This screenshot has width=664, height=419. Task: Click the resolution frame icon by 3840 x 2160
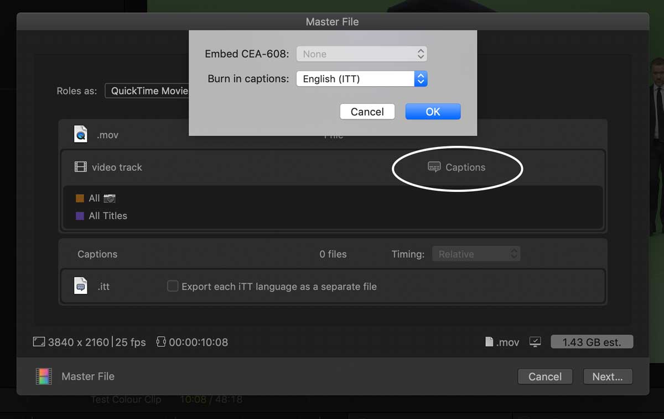click(39, 342)
